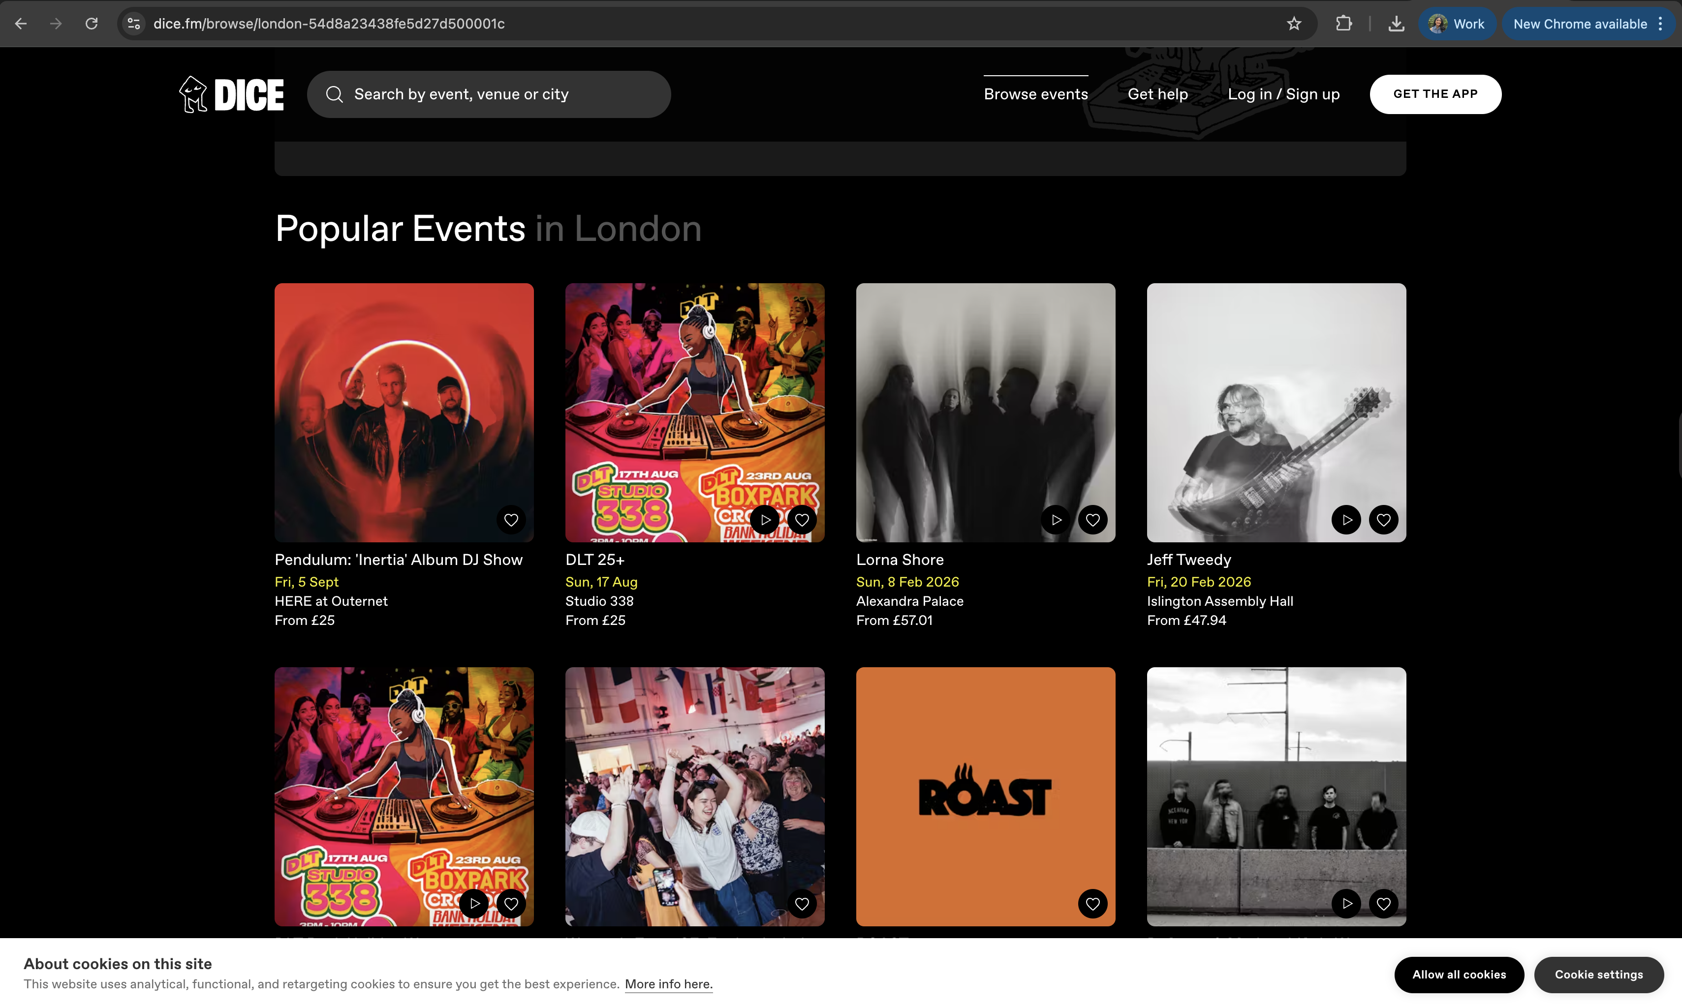
Task: Play preview for DLT 25+ event
Action: coord(765,520)
